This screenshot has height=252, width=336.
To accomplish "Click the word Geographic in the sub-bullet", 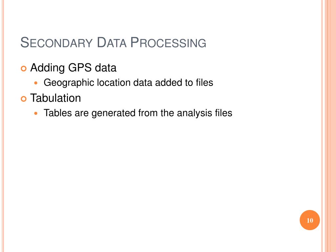I will (69, 83).
